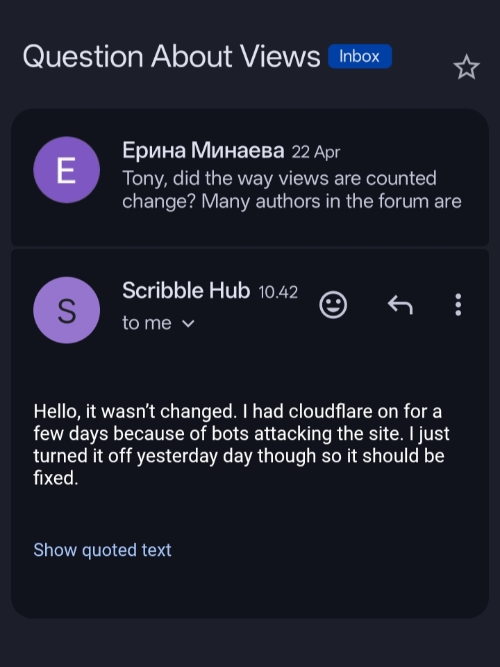Click the "Question About Views" subject title
The image size is (500, 667).
pyautogui.click(x=171, y=56)
